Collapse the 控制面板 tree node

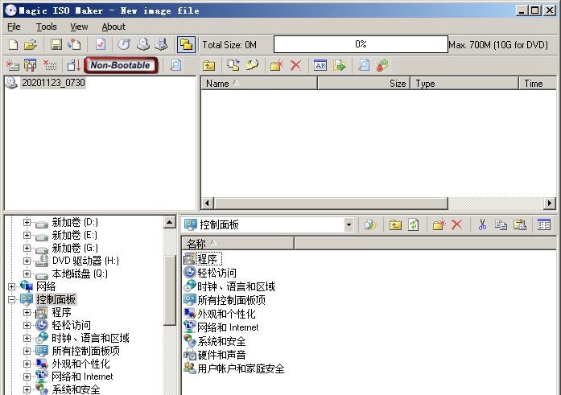11,299
